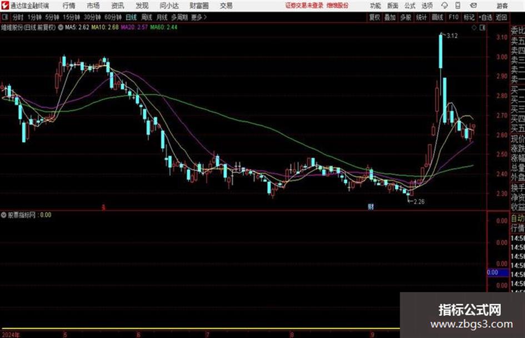The image size is (525, 338).
Task: Toggle 自选 add to watchlist
Action: (x=486, y=17)
